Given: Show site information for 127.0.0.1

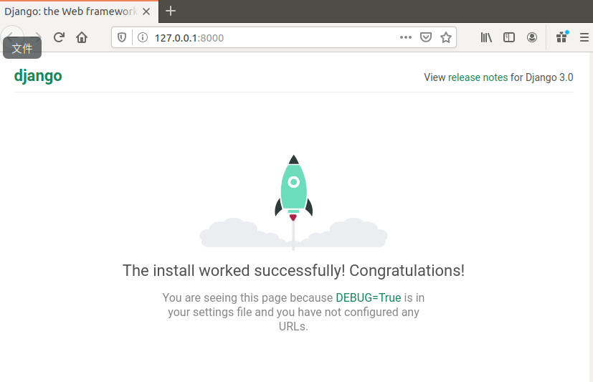Looking at the screenshot, I should (x=143, y=37).
